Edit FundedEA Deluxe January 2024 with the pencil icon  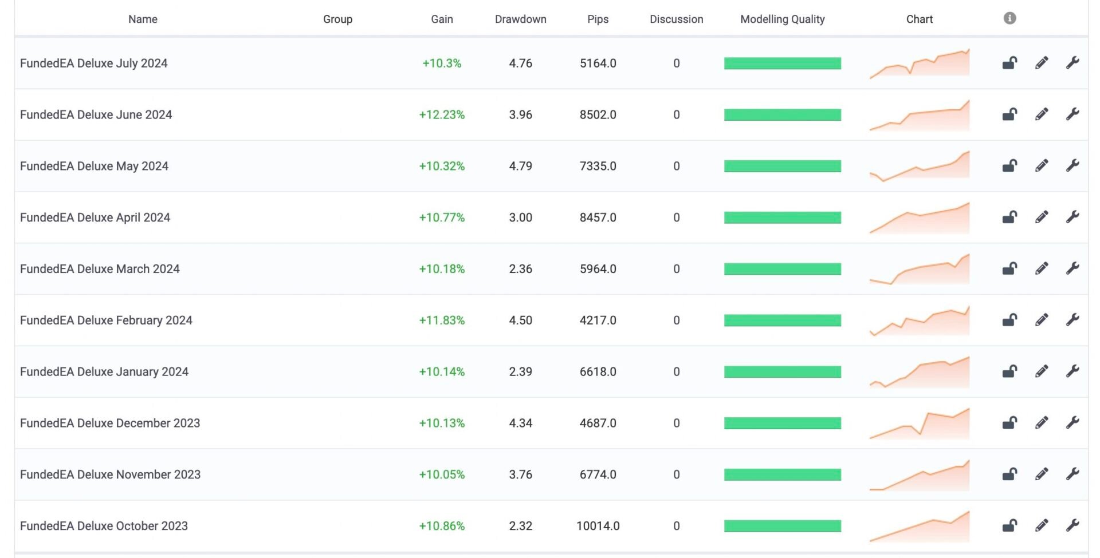pos(1042,371)
